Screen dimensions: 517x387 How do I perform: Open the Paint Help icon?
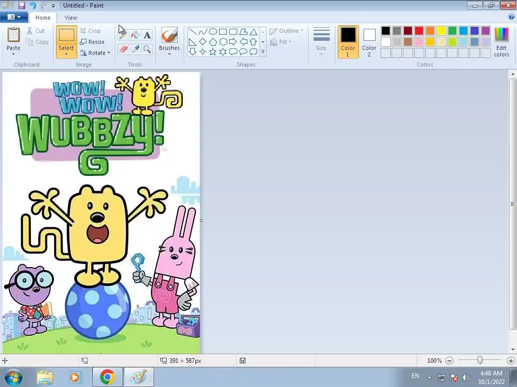511,17
